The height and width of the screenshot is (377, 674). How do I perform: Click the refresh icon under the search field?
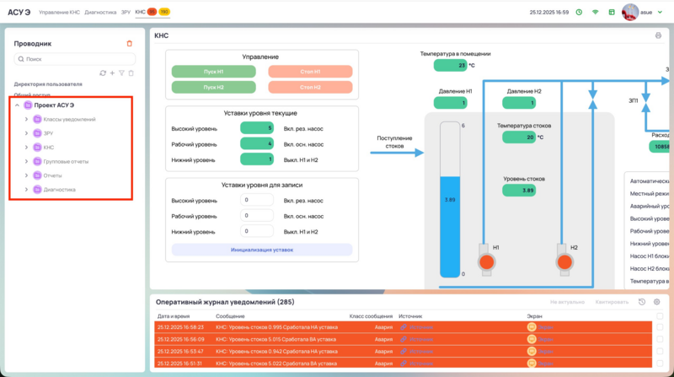[x=103, y=73]
